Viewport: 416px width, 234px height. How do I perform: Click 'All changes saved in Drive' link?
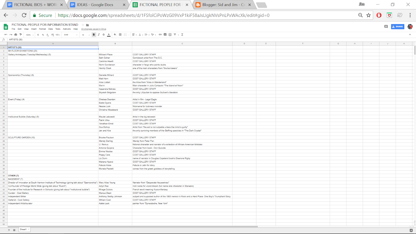(x=94, y=29)
